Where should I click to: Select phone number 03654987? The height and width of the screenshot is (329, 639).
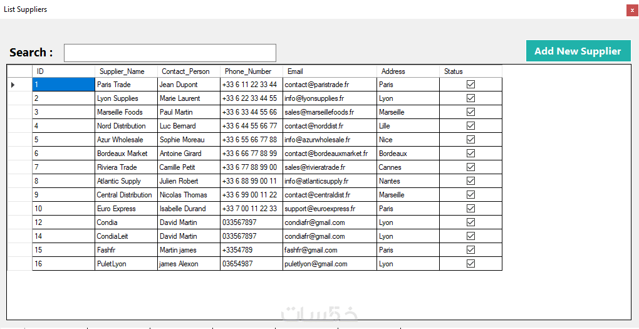pyautogui.click(x=251, y=264)
